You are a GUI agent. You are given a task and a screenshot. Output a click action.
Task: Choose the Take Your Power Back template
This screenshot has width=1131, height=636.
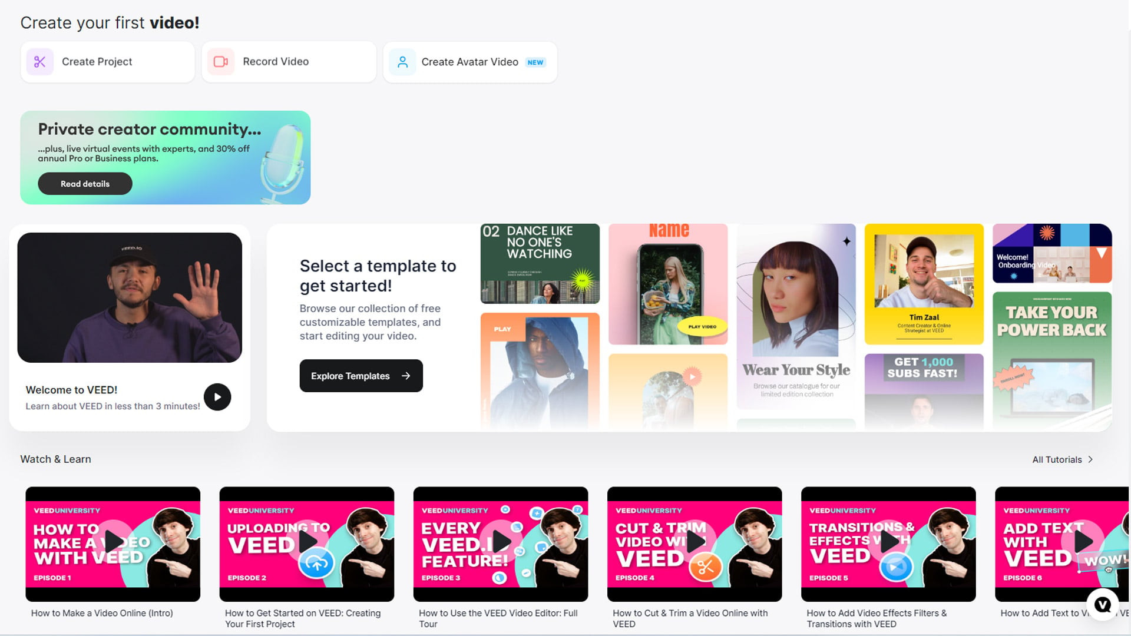[1052, 360]
